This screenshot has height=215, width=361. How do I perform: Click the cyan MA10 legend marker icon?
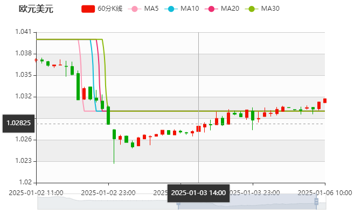coord(172,9)
